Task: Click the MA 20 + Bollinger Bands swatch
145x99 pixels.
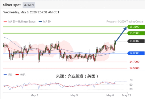Action: point(5,22)
